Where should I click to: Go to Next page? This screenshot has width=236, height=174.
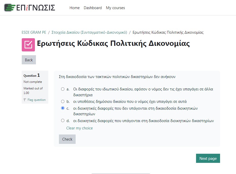pos(208,158)
